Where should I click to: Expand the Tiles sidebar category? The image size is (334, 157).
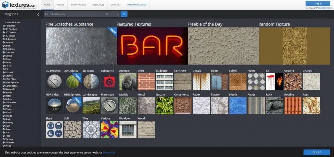4,136
